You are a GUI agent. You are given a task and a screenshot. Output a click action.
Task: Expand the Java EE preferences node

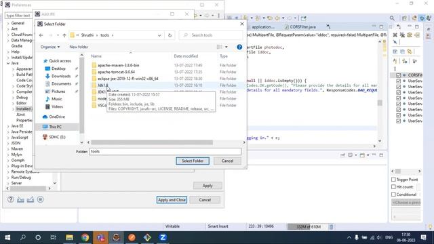[x=8, y=126]
